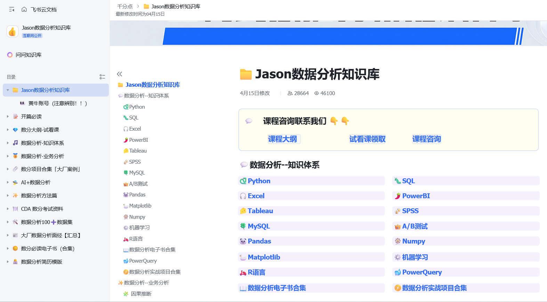Jump to Tableau in the outline
This screenshot has height=302, width=547.
click(x=138, y=151)
